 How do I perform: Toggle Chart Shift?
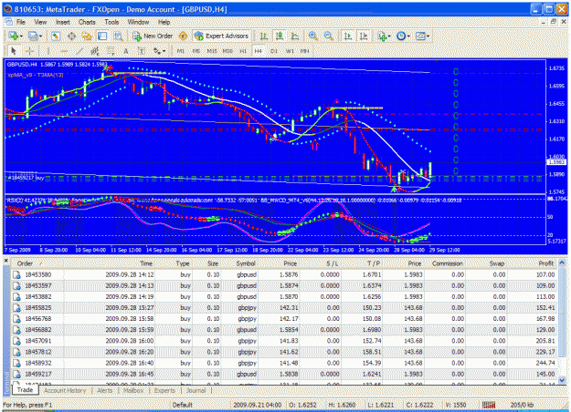pos(364,36)
